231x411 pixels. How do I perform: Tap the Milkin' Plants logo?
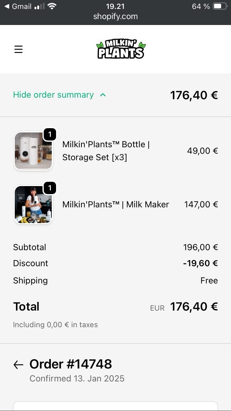(121, 49)
